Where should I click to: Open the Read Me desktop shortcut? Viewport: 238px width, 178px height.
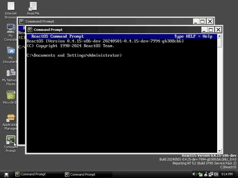33,6
